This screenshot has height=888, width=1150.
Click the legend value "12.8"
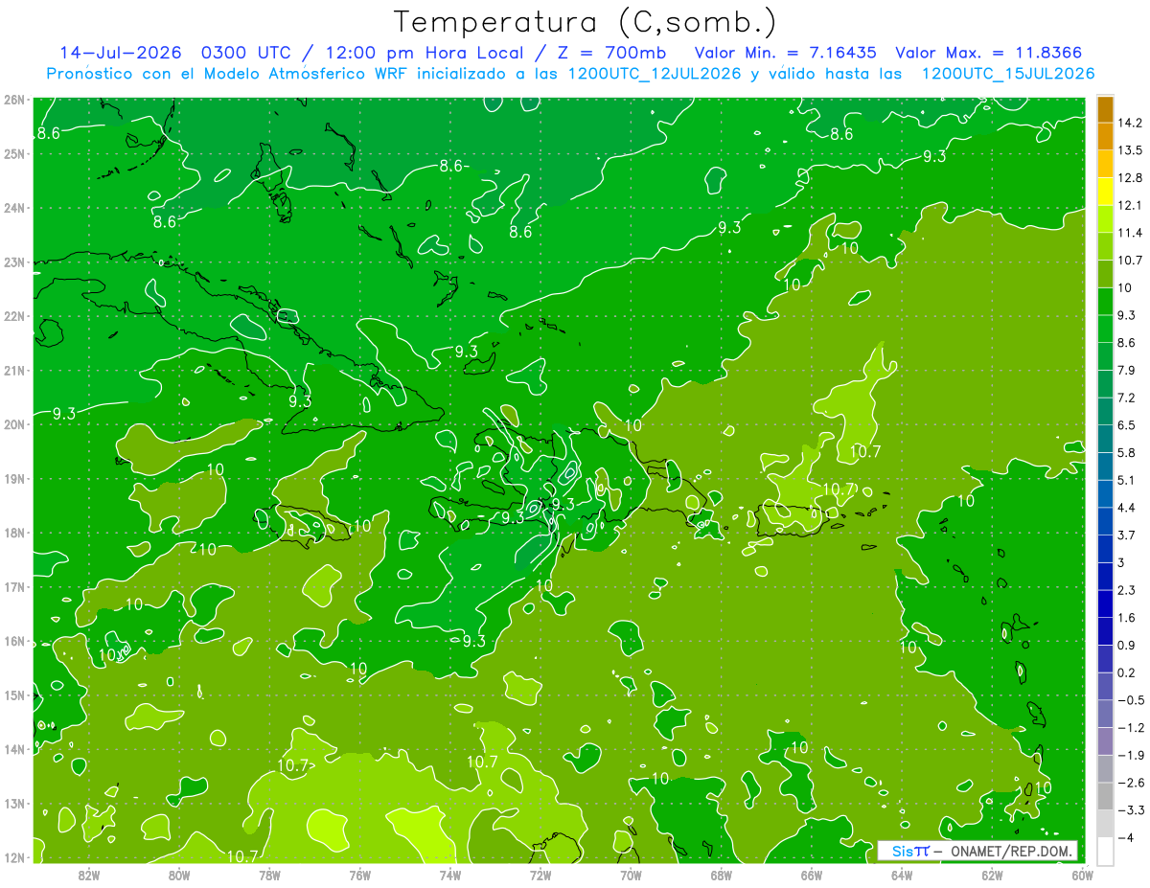click(1129, 178)
